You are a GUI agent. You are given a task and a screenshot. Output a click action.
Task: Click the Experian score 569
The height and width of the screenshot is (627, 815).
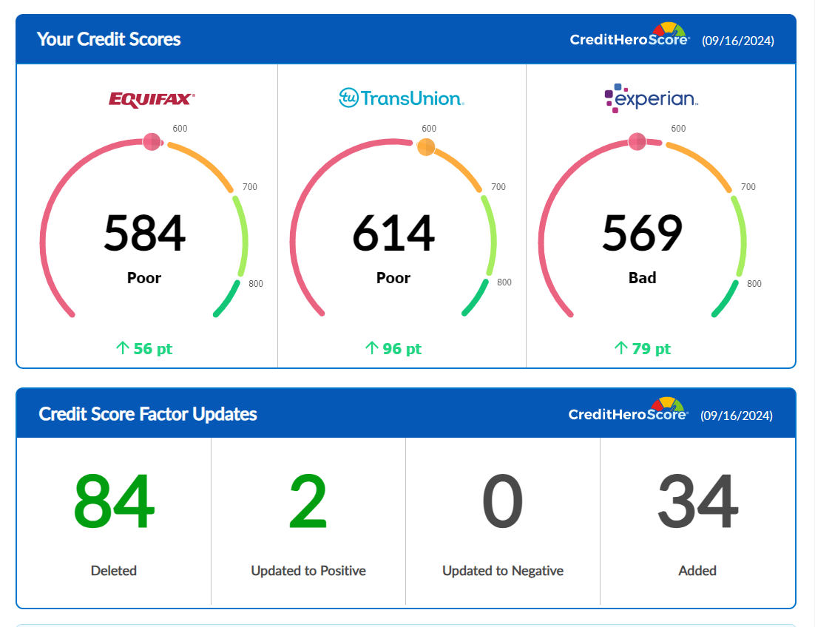[x=643, y=233]
